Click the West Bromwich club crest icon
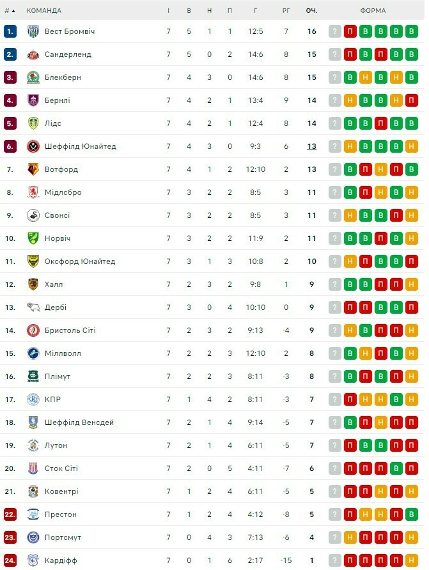The image size is (429, 570). (x=33, y=31)
